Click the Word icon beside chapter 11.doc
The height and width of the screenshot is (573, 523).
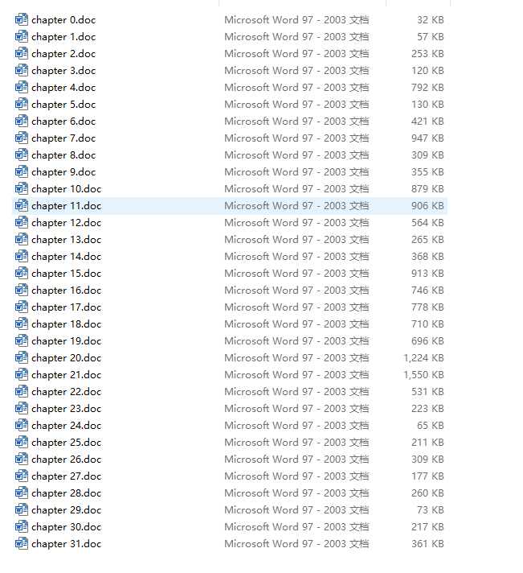[x=22, y=206]
